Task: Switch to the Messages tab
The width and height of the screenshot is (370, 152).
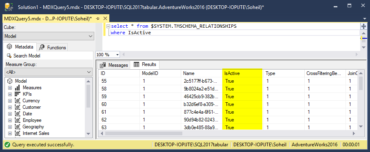Action: pos(114,65)
